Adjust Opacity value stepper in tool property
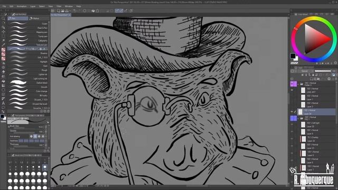The image size is (338, 190). [44, 131]
